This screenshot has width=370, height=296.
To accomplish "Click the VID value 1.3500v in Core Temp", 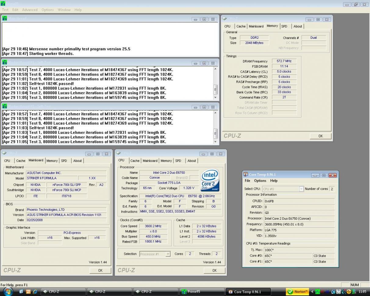I will pos(299,236).
